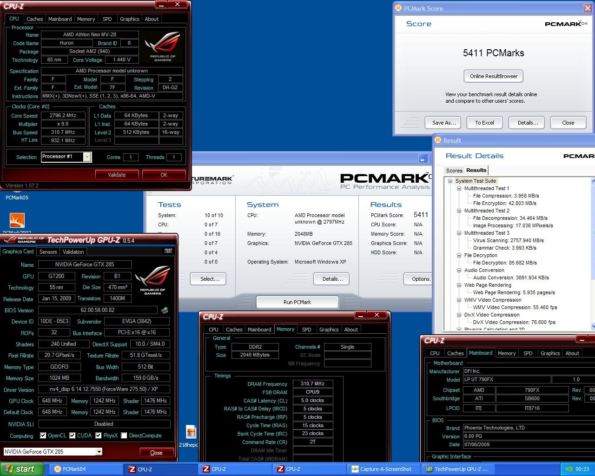
Task: Uncheck OpenCL checkbox
Action: point(43,436)
